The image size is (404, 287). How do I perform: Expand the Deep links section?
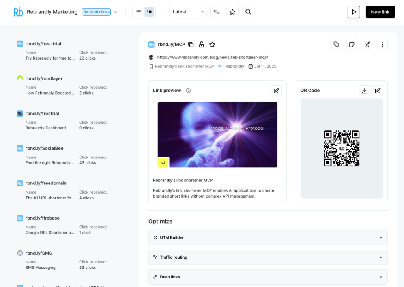point(268,277)
